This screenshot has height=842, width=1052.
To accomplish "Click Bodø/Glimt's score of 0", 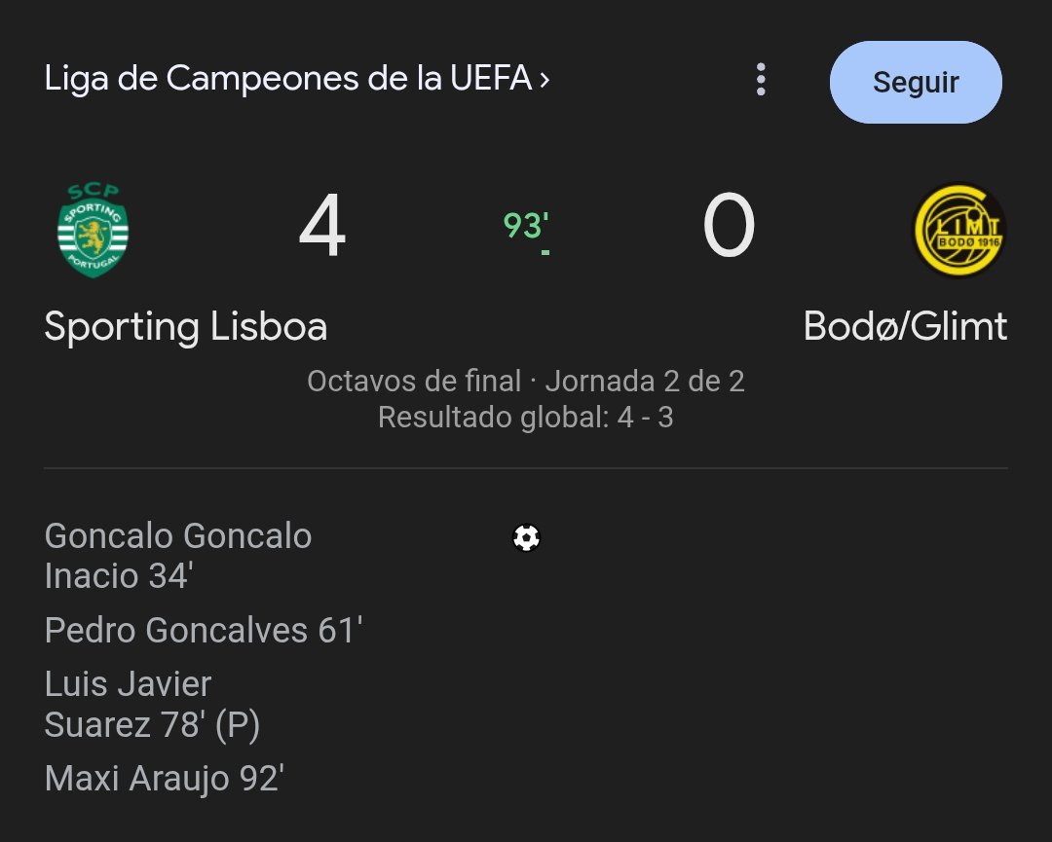I will coord(729,225).
